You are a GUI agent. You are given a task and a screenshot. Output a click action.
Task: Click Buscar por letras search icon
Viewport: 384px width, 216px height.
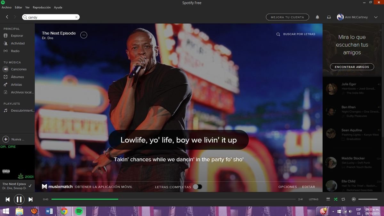[278, 34]
